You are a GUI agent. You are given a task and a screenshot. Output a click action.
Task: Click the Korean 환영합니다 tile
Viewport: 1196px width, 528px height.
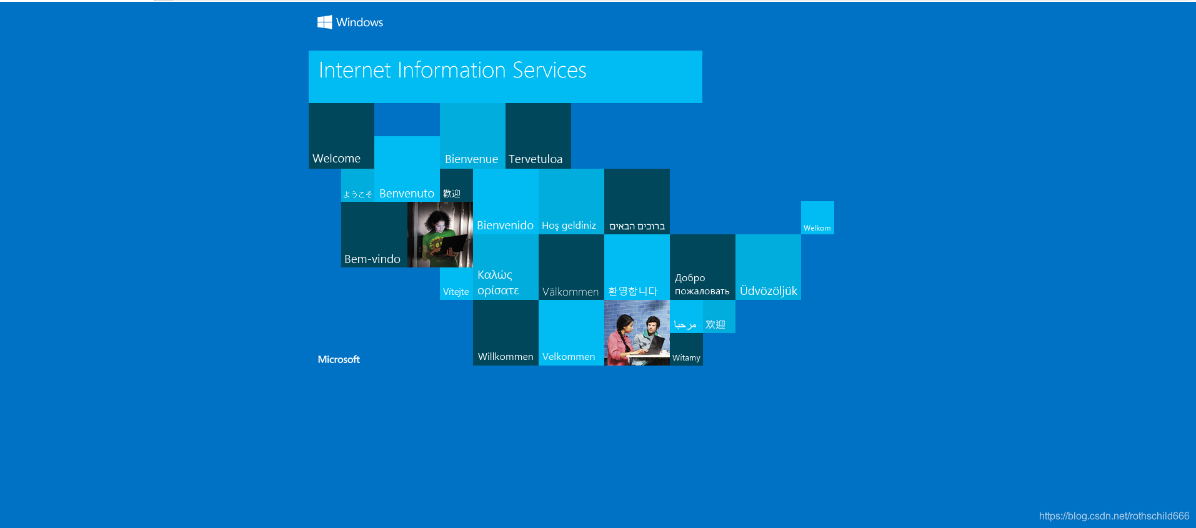pos(637,267)
